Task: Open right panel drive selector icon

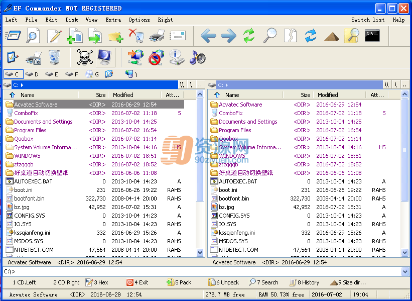Action: click(212, 85)
